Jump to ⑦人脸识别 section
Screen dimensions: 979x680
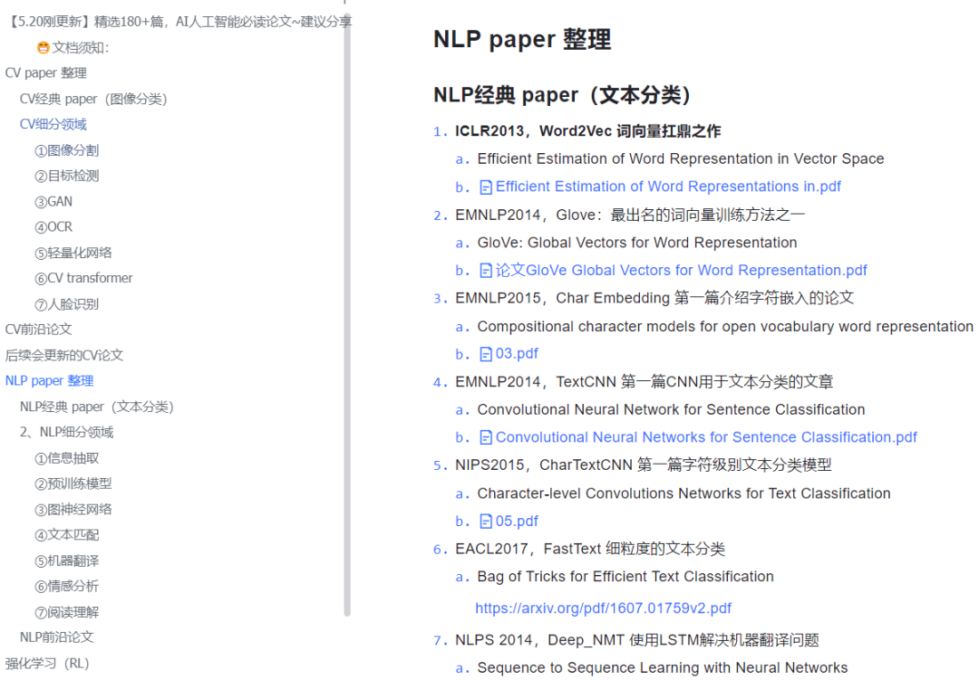point(67,304)
